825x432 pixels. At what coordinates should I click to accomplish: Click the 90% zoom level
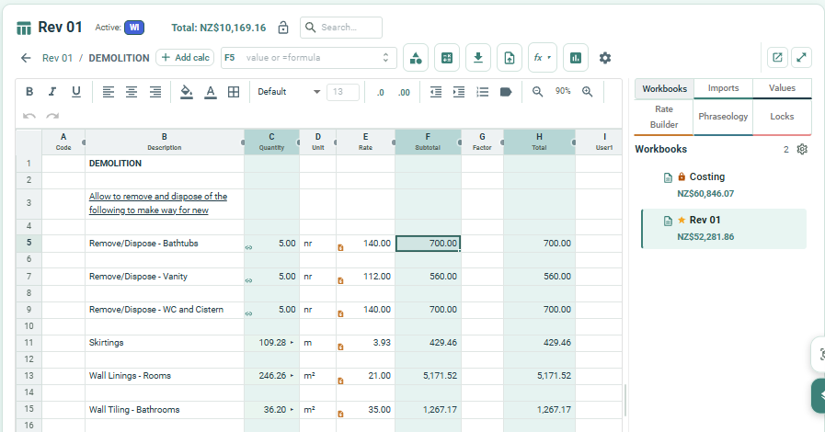click(563, 91)
